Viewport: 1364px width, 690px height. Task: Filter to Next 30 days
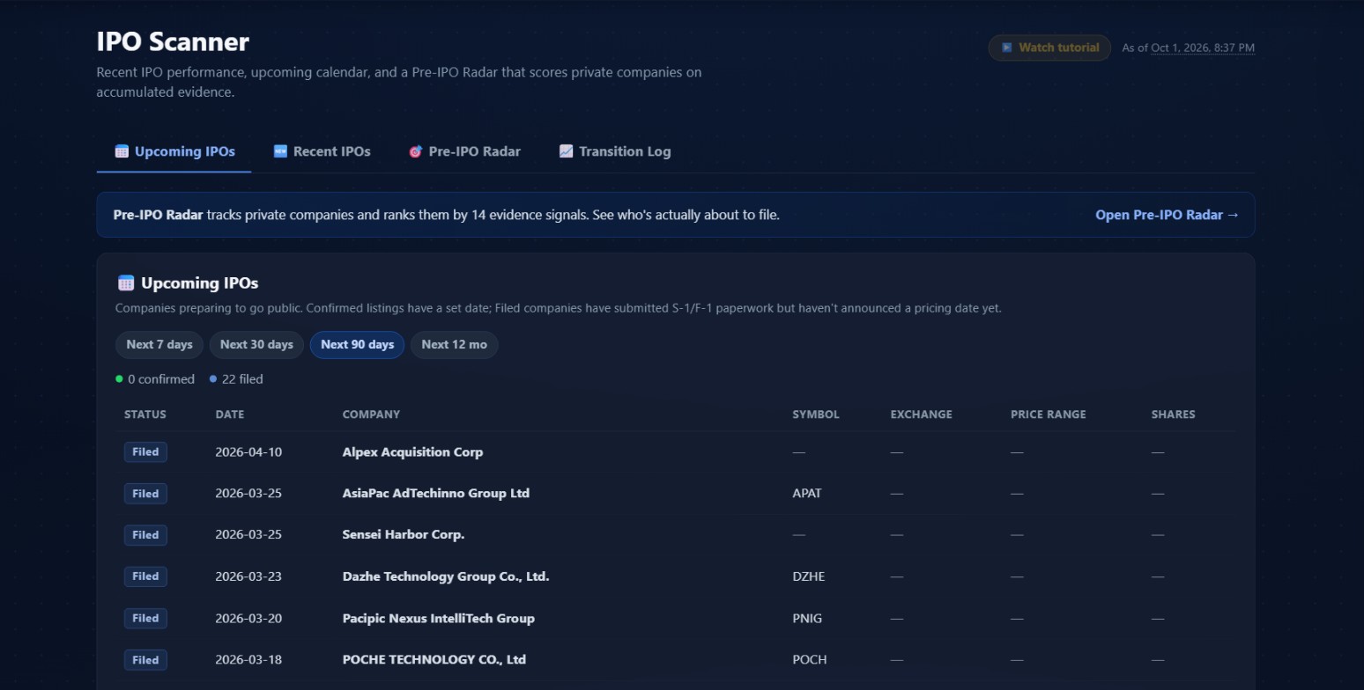pos(256,345)
